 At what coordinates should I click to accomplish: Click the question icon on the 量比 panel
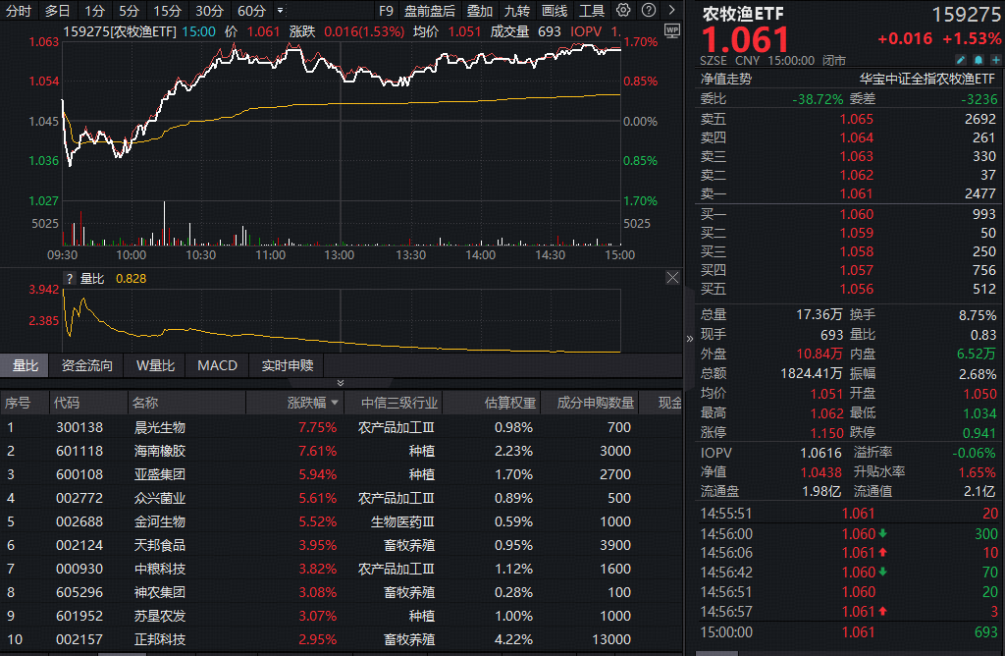68,278
